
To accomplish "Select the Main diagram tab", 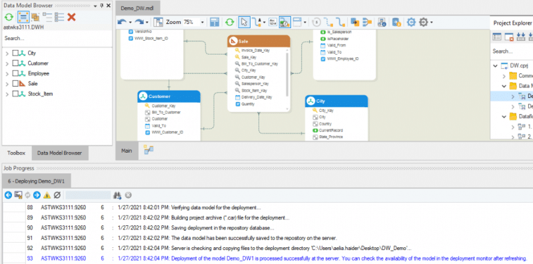I will point(127,151).
